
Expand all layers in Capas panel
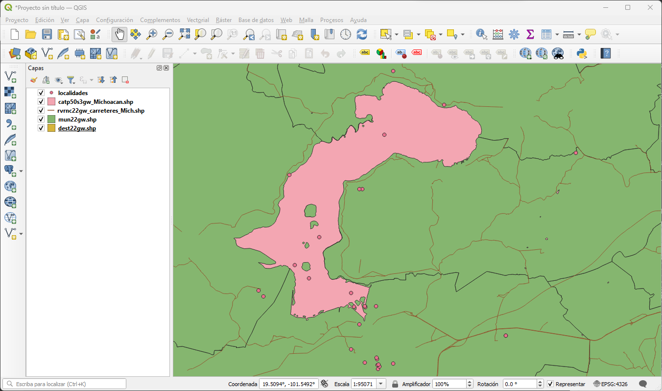tap(101, 80)
